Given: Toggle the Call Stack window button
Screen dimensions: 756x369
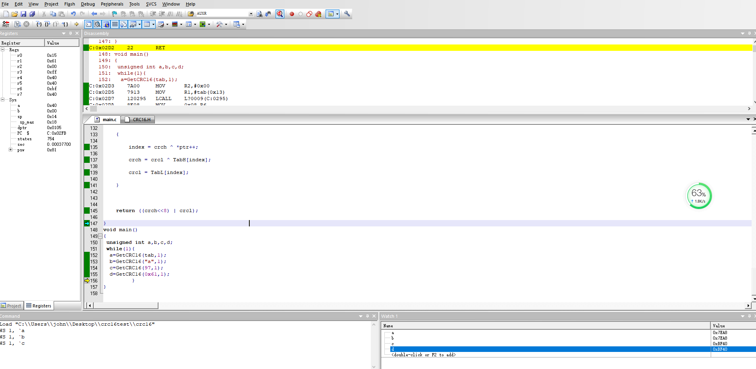Looking at the screenshot, I should point(123,24).
